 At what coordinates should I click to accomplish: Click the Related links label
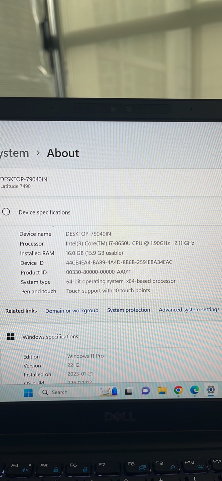click(21, 311)
